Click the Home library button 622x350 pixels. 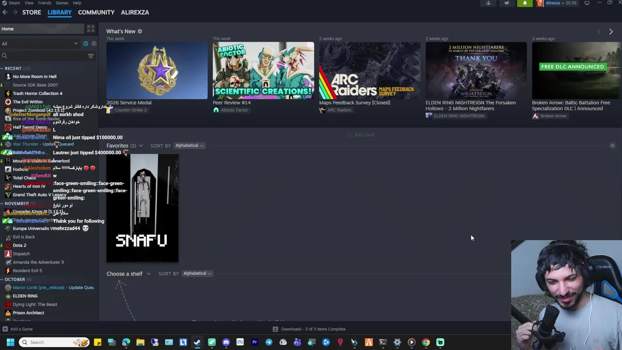click(42, 29)
